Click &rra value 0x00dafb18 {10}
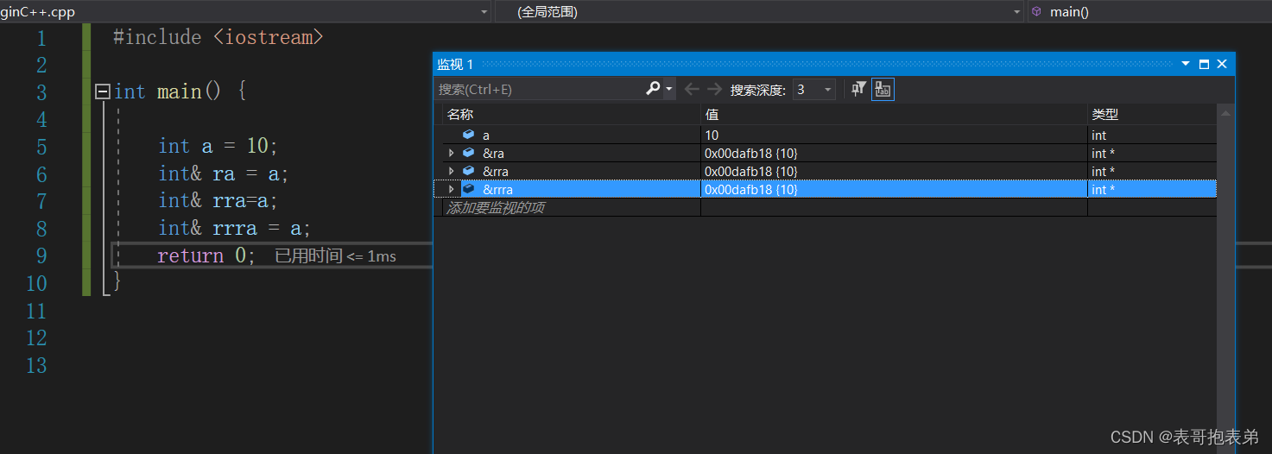The width and height of the screenshot is (1272, 454). click(x=750, y=171)
